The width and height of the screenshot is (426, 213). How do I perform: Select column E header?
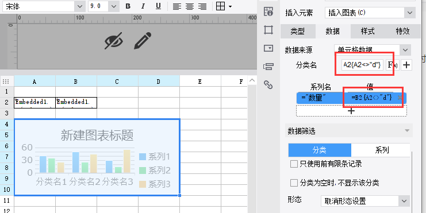pos(200,82)
